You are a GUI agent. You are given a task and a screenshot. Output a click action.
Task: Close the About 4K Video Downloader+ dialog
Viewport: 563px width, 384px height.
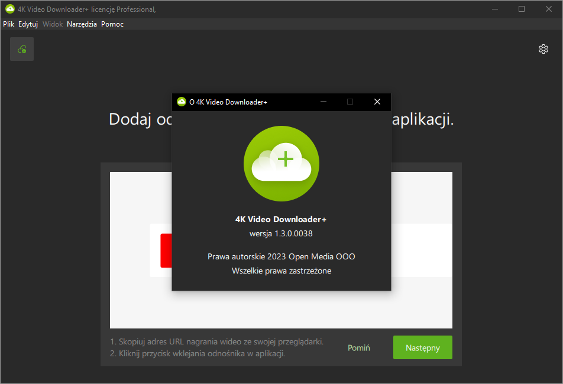[377, 102]
